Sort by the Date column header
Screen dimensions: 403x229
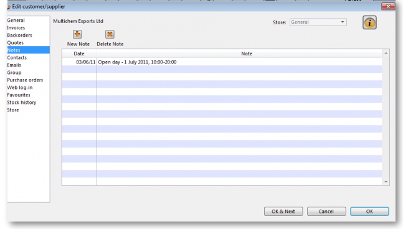pyautogui.click(x=79, y=54)
